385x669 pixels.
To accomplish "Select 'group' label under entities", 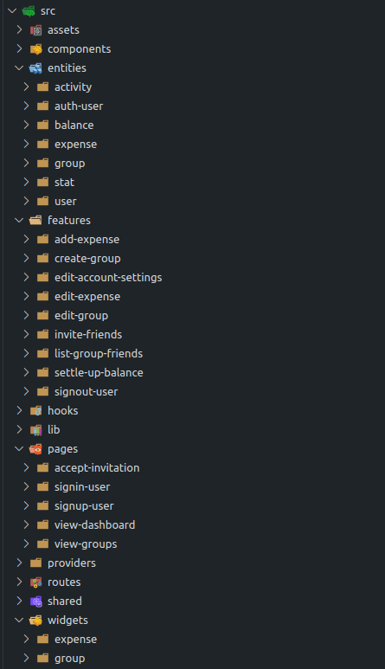I will 69,164.
